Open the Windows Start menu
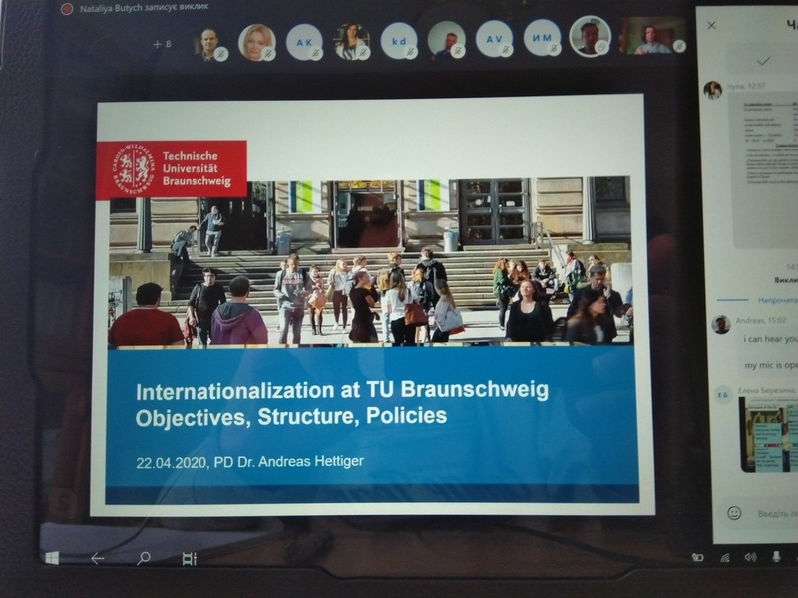This screenshot has height=598, width=798. [52, 558]
